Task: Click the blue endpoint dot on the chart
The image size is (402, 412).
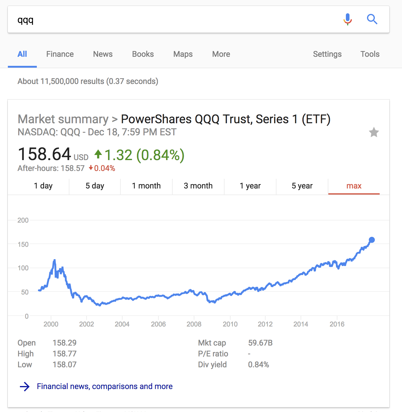Action: [372, 240]
